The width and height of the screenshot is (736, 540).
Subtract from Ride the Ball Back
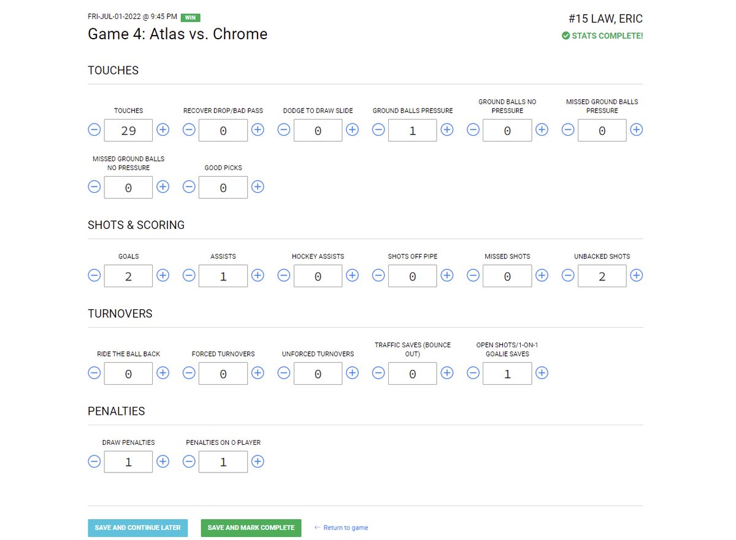(x=94, y=372)
